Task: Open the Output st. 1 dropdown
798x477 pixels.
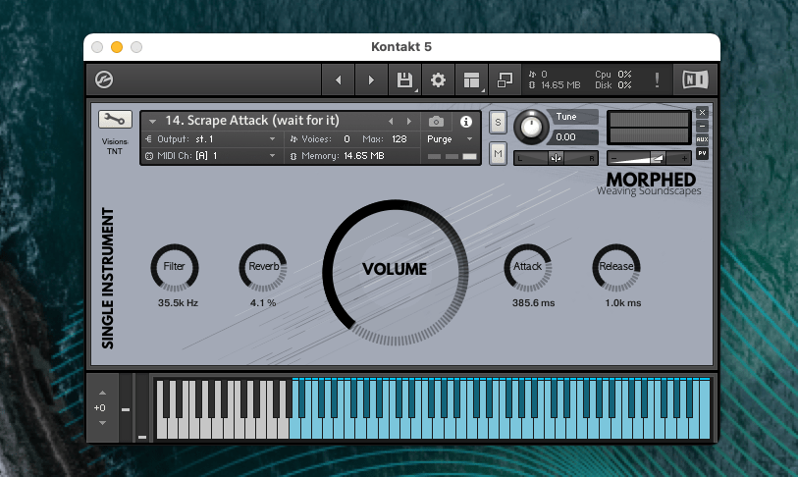Action: point(211,139)
